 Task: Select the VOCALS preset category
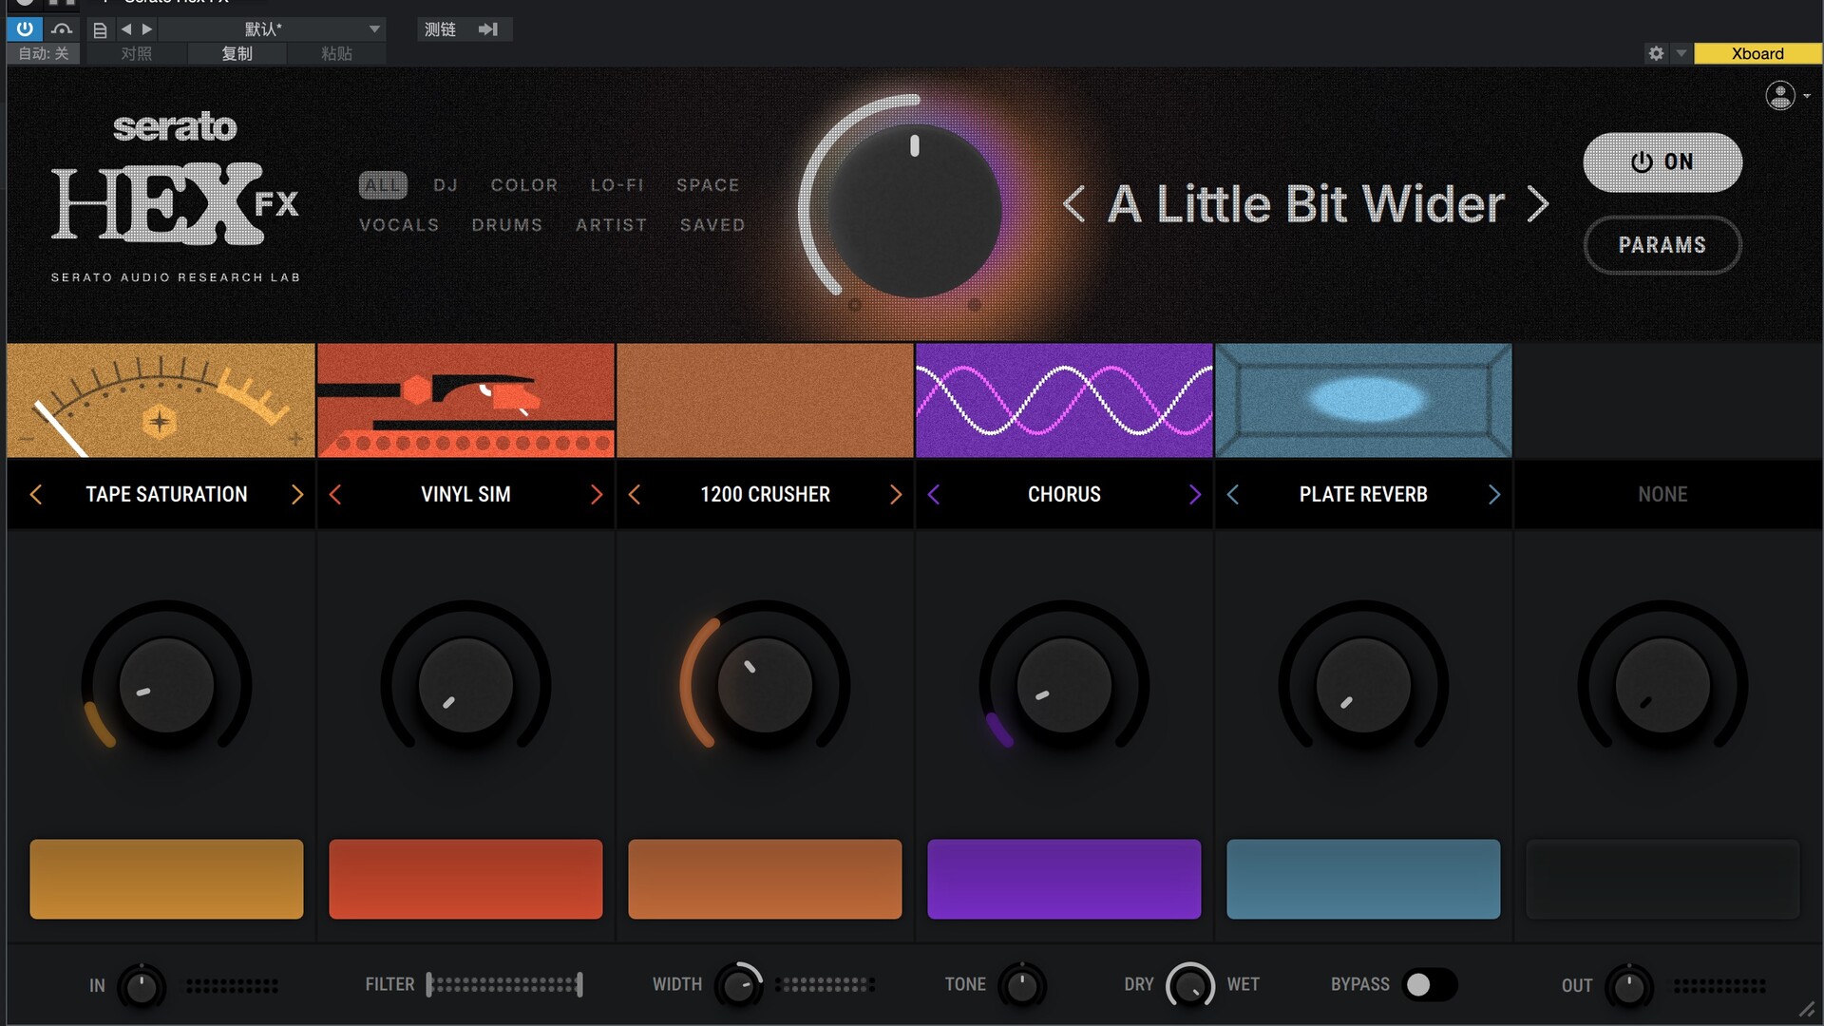coord(399,225)
